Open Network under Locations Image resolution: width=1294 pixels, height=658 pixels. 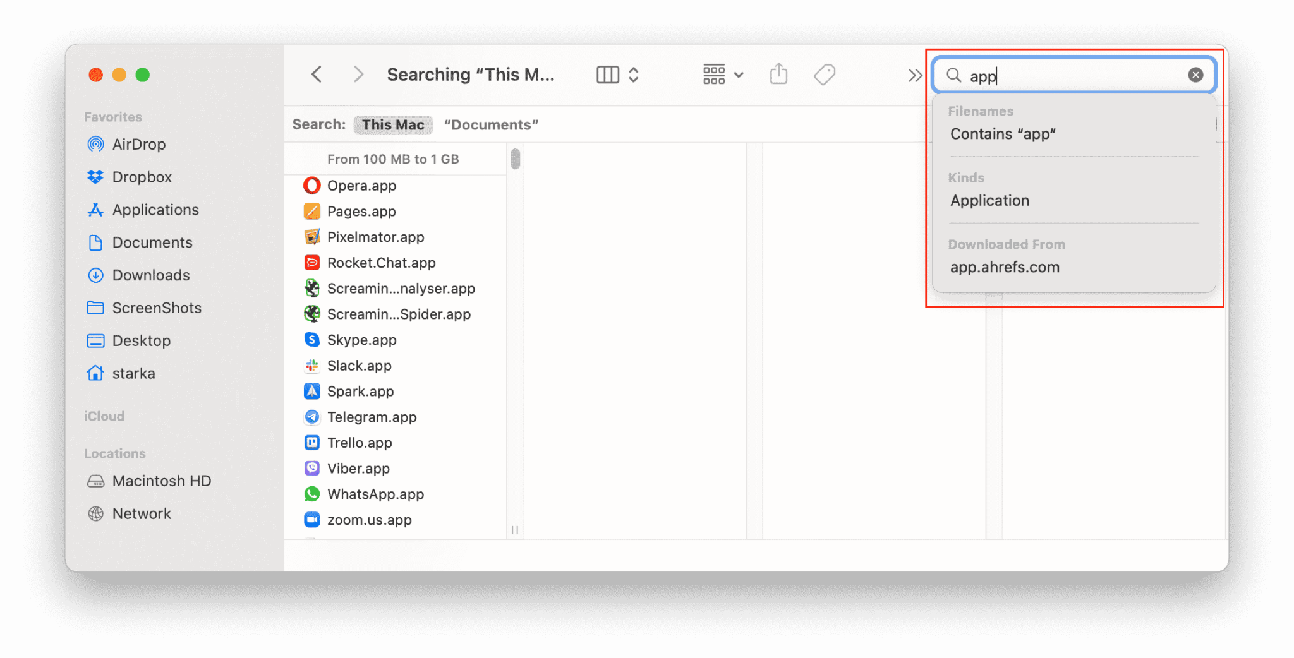(x=142, y=513)
